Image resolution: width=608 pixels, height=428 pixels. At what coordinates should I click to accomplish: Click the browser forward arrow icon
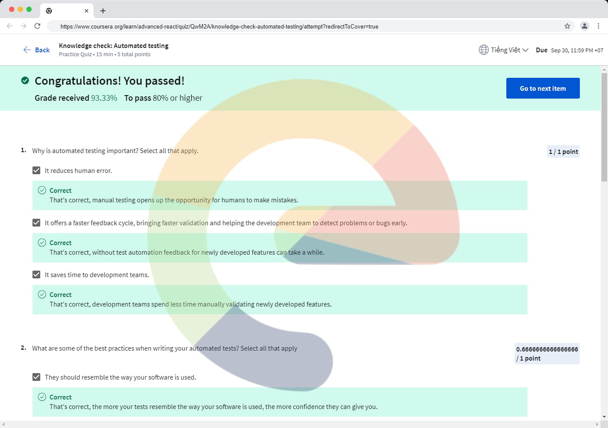click(23, 26)
